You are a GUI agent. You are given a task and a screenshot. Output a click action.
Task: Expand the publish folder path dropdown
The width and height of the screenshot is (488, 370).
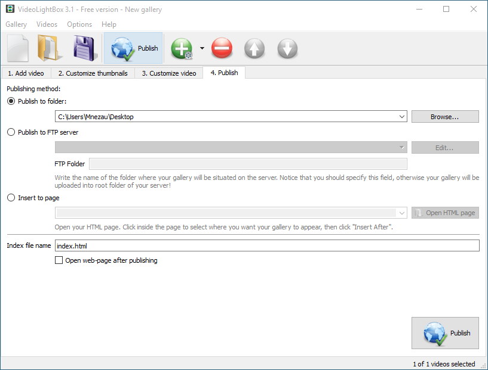402,117
